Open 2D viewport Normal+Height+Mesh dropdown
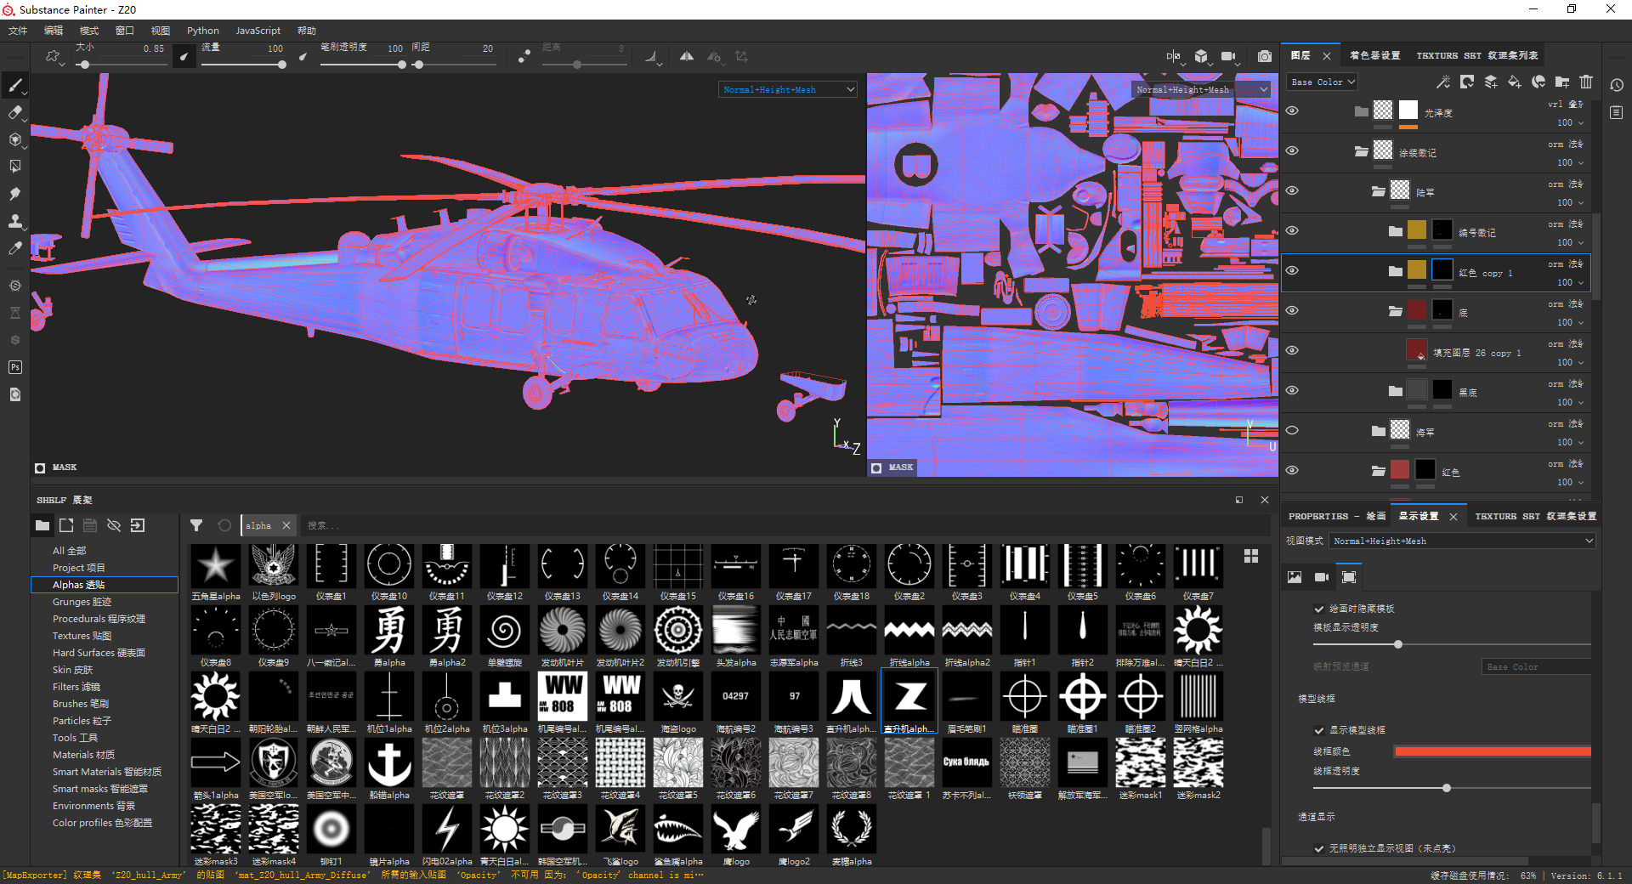 click(x=1202, y=89)
